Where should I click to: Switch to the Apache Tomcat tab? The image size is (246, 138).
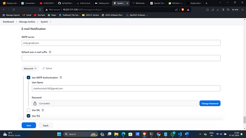(157, 3)
